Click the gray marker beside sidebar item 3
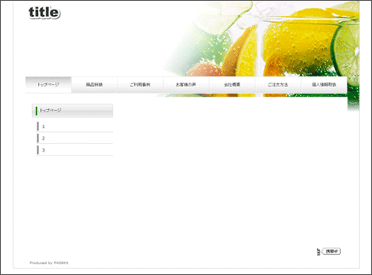This screenshot has height=275, width=372. coord(38,150)
